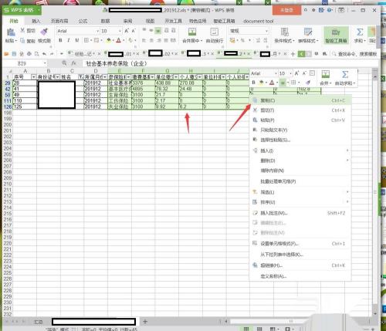The width and height of the screenshot is (386, 331).
Task: Toggle Bold in the floating mini toolbar
Action: 254,83
